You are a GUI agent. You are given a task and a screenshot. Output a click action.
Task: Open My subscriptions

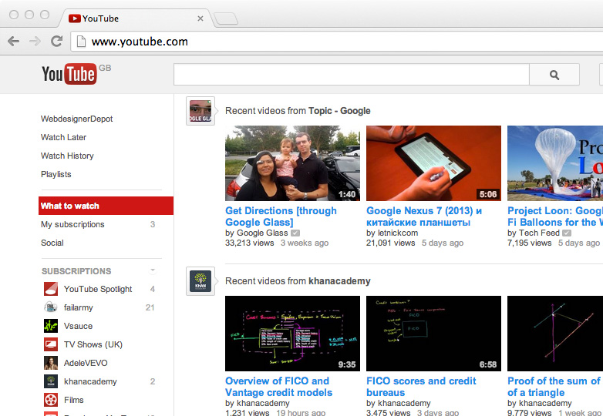72,224
